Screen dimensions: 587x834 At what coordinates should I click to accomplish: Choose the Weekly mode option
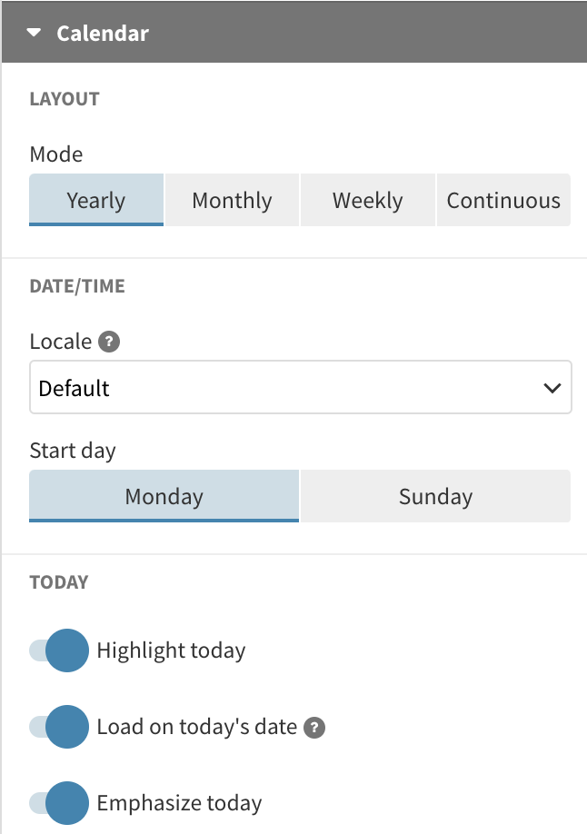point(367,201)
